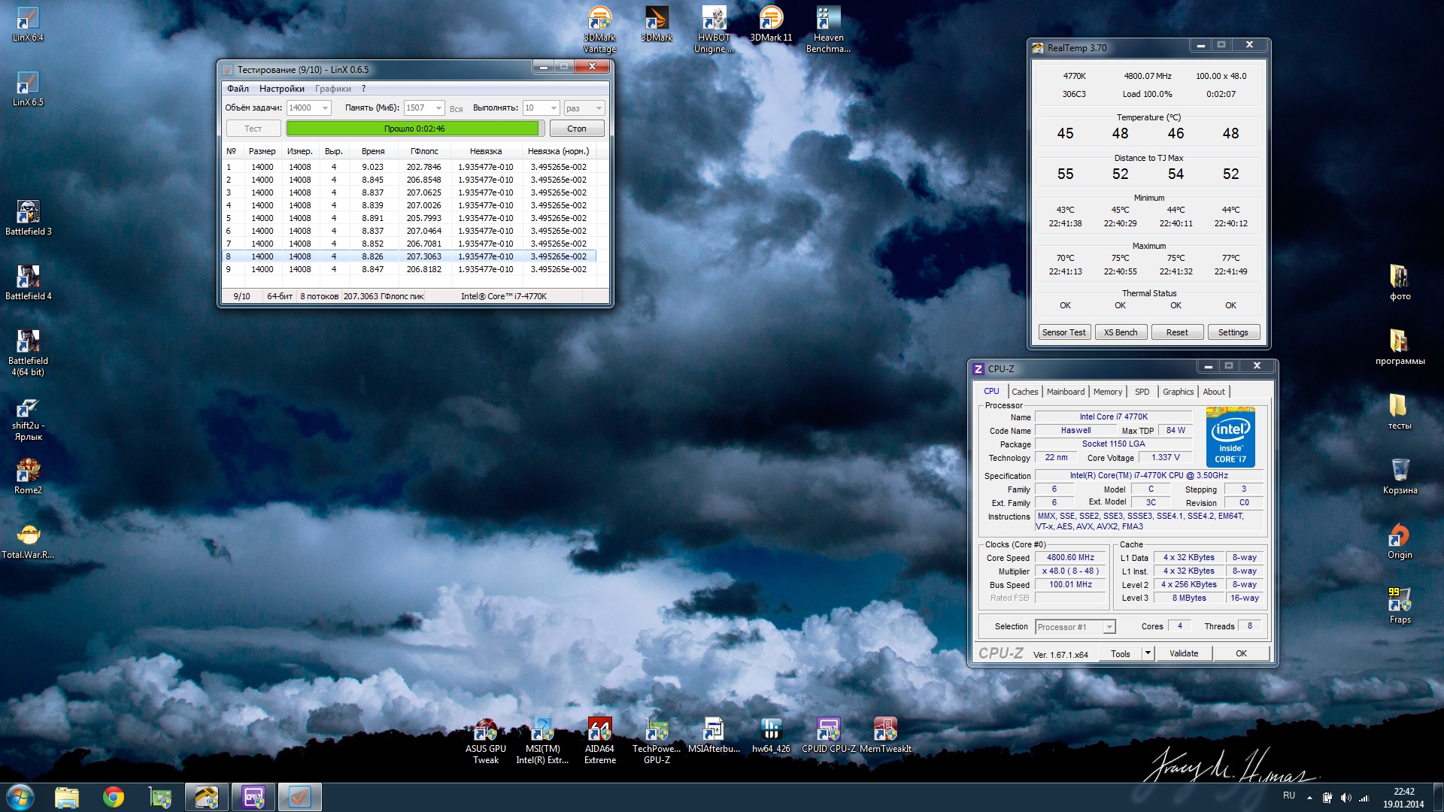Open the Battlefield 3 desktop shortcut
Image resolution: width=1444 pixels, height=812 pixels.
[x=28, y=213]
